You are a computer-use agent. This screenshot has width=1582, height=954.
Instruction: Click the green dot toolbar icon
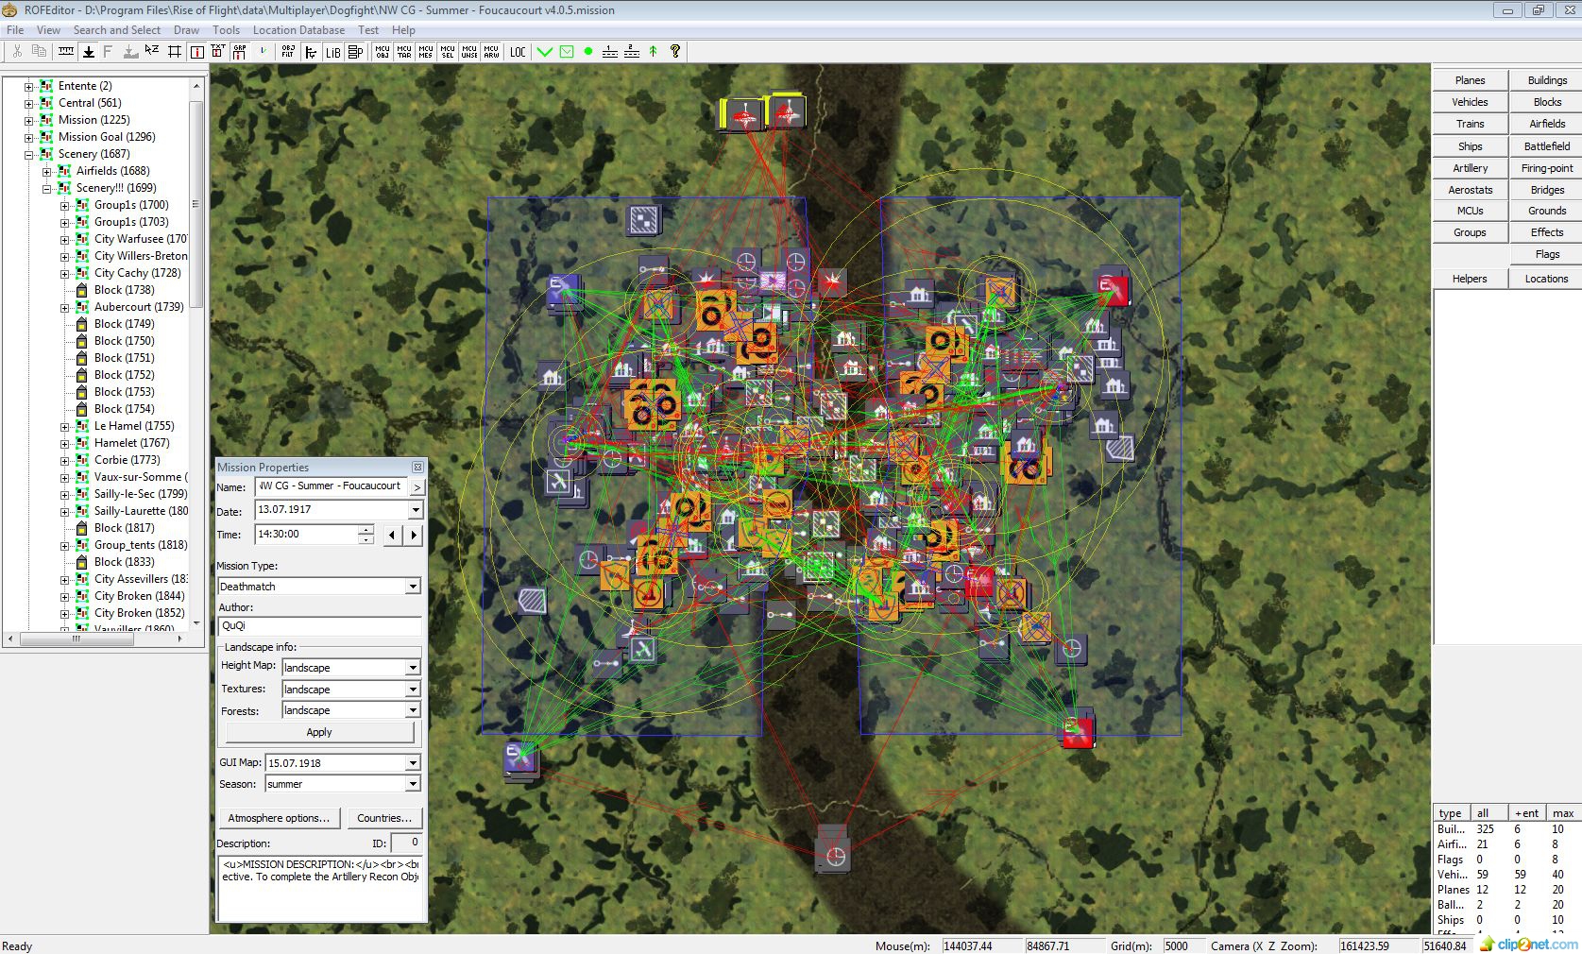[x=588, y=51]
